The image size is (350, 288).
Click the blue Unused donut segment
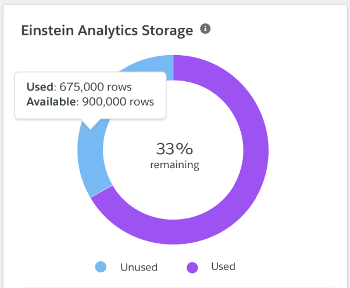point(90,160)
